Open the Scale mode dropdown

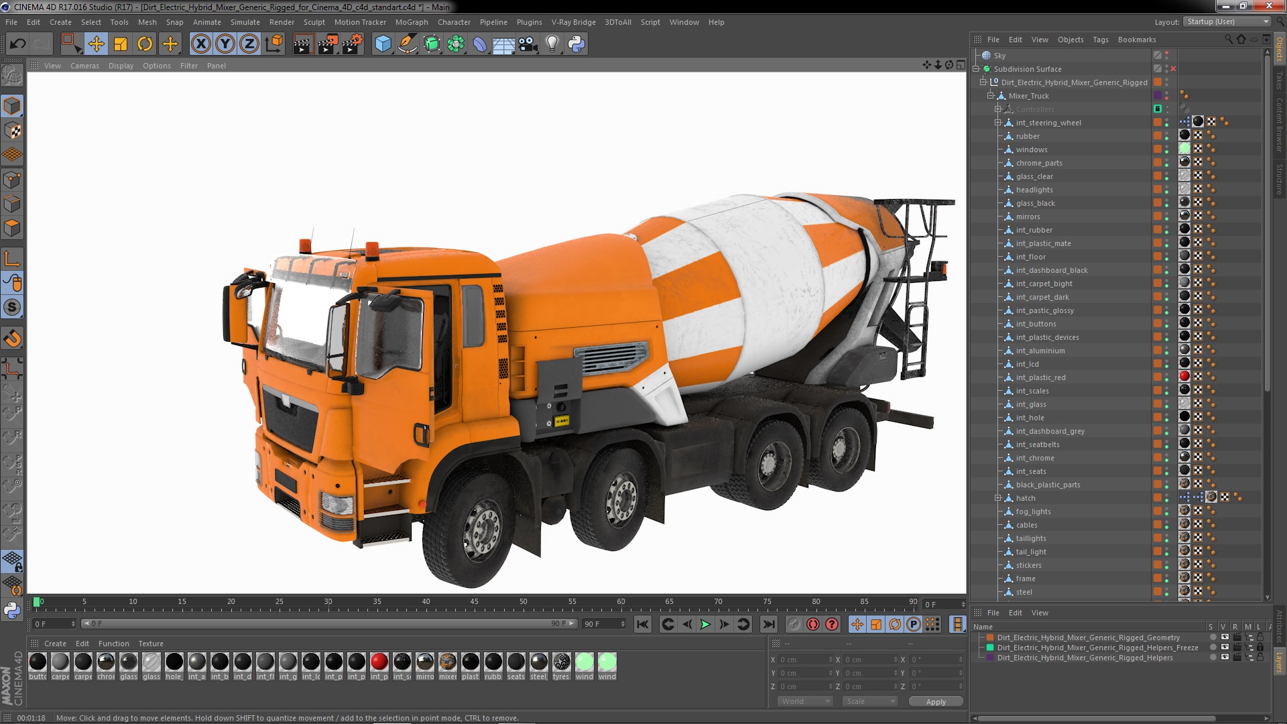coord(869,701)
